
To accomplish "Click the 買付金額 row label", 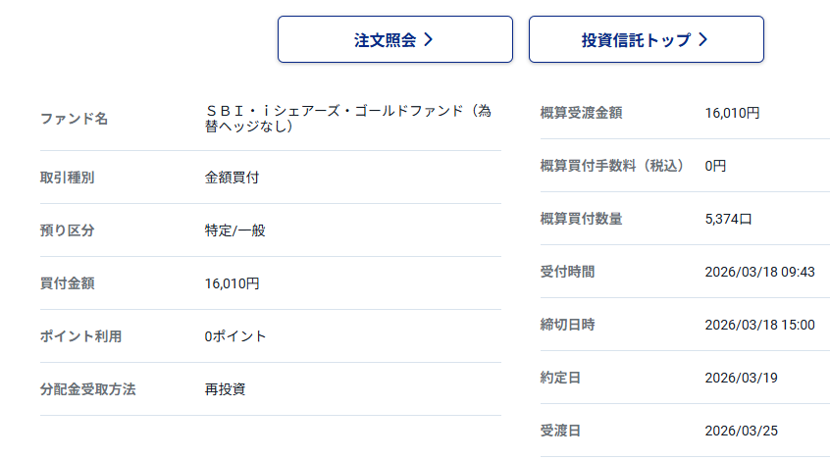I will coord(67,283).
